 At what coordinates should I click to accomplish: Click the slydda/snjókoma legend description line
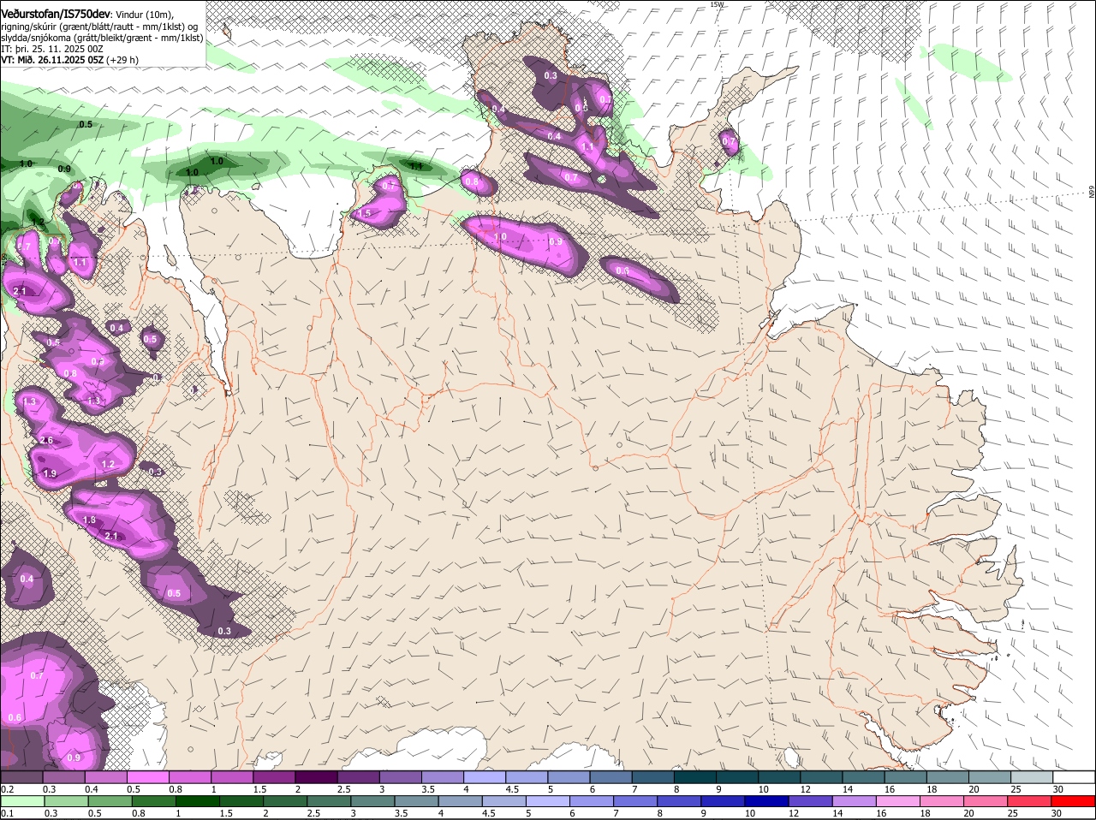pos(101,38)
